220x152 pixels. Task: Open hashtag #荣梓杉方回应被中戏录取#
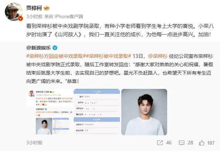point(55,56)
